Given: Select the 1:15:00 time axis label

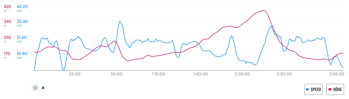Looking at the screenshot, I should pyautogui.click(x=158, y=74).
